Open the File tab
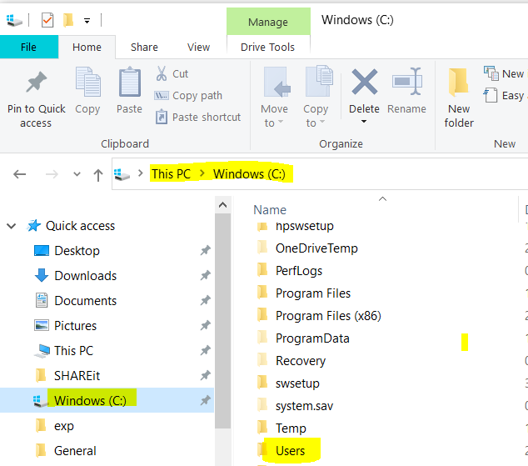This screenshot has width=528, height=466. point(29,47)
